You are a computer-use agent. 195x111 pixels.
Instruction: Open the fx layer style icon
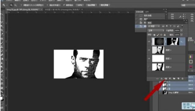pos(162,79)
